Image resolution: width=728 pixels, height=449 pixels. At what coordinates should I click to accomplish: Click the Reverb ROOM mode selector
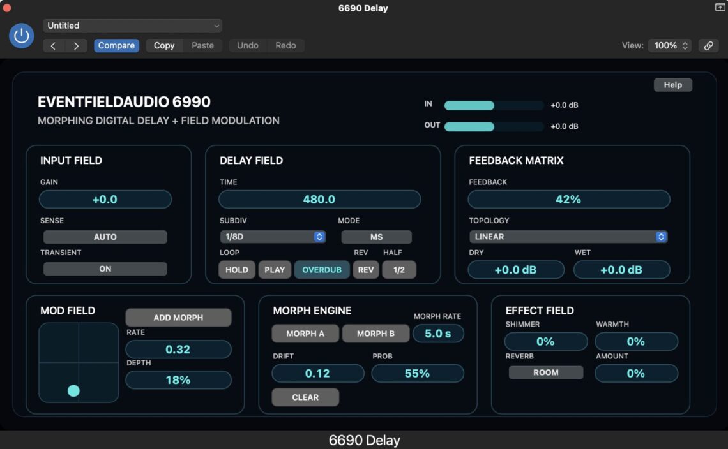[x=546, y=372]
